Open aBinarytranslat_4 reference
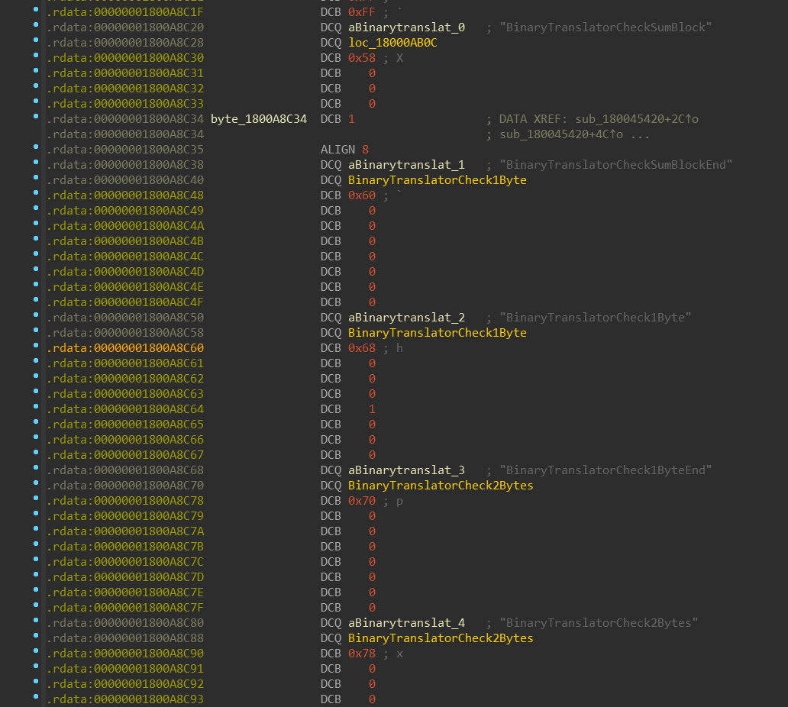The height and width of the screenshot is (707, 788). click(406, 623)
